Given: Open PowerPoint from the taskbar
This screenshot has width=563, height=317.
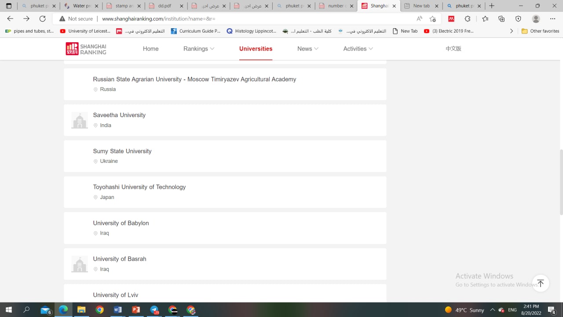Looking at the screenshot, I should (136, 310).
